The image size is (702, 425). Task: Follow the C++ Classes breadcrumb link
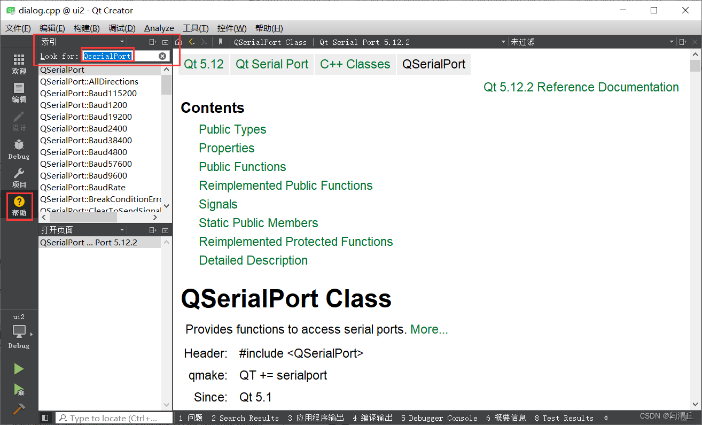click(355, 64)
